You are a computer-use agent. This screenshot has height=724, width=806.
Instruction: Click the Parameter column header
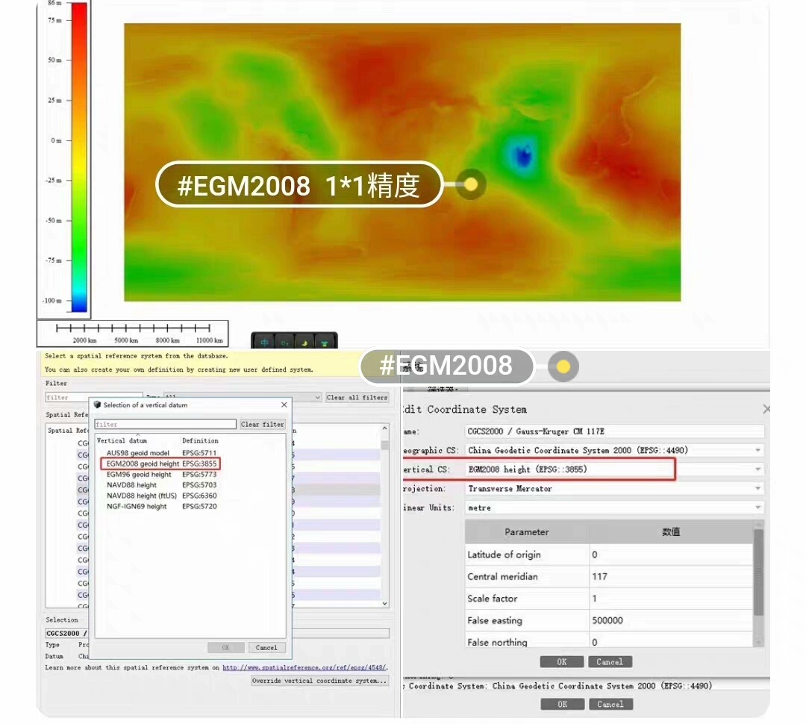pyautogui.click(x=526, y=532)
